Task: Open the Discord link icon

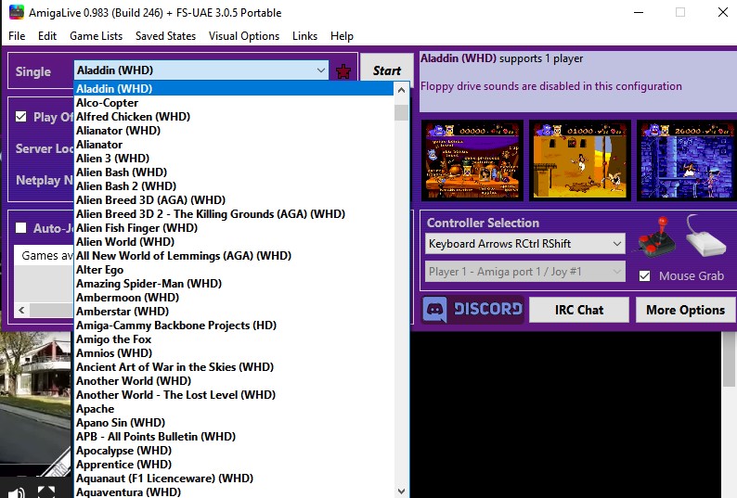Action: (473, 310)
